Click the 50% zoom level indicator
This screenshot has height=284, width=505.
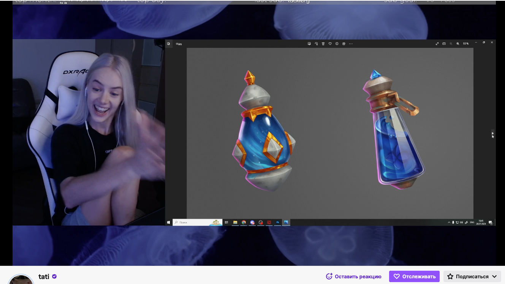465,44
